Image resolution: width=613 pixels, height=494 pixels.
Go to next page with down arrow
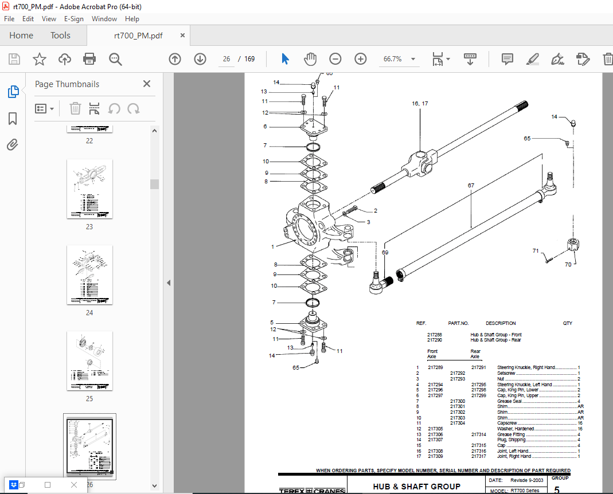coord(200,58)
